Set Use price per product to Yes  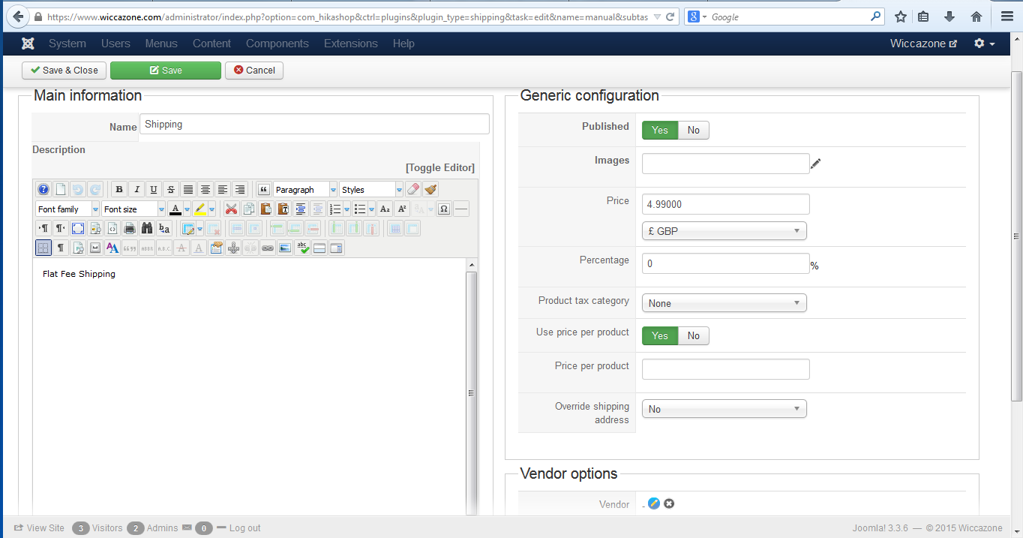point(660,335)
